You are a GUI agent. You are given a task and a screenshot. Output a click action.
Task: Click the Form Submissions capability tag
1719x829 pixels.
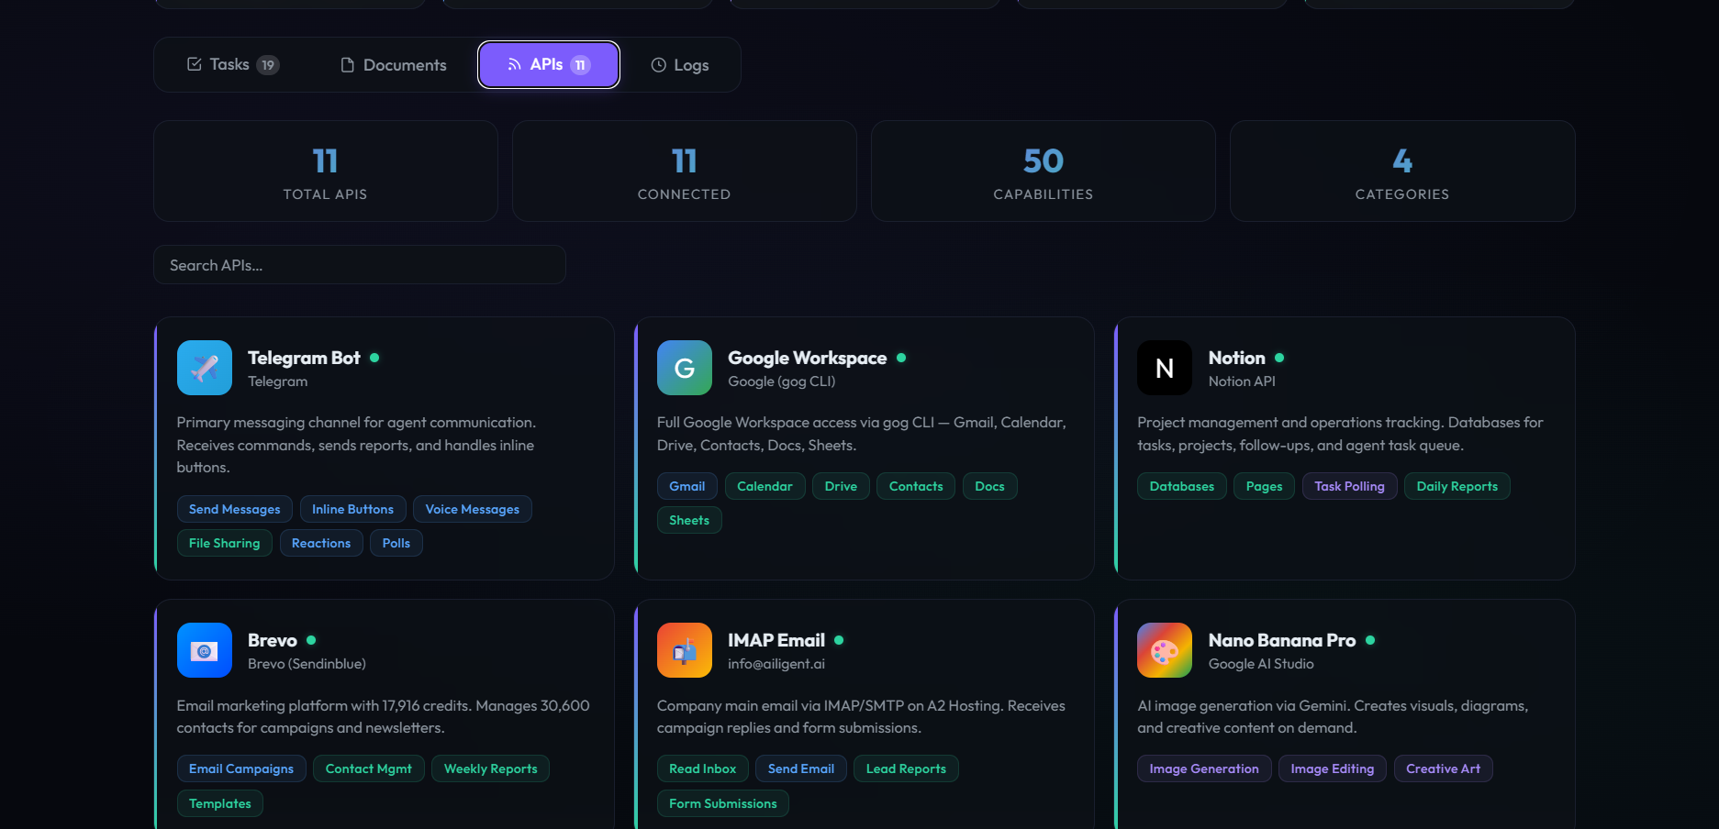click(x=723, y=803)
